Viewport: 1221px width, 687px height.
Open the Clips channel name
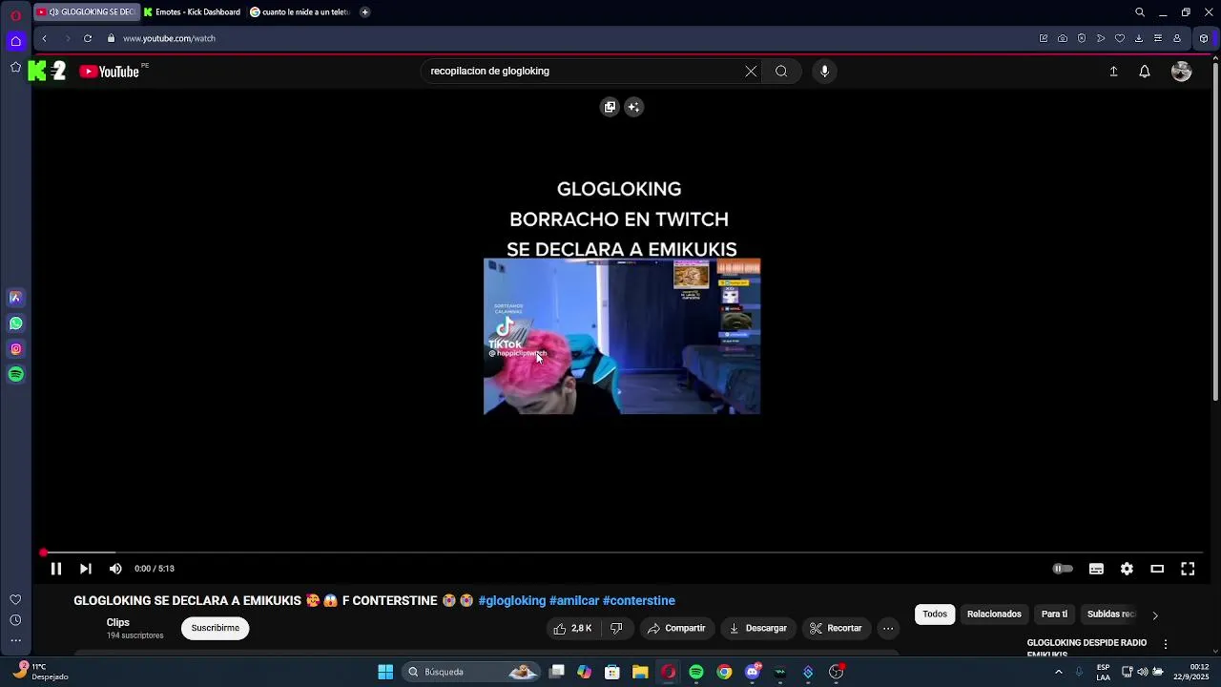pos(118,622)
